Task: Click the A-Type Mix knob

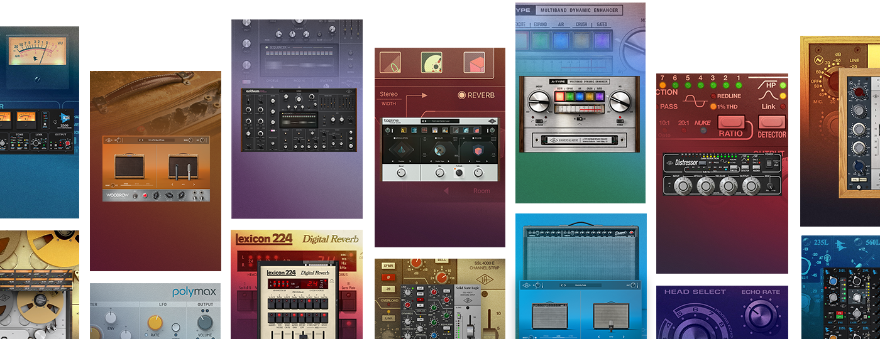Action: pyautogui.click(x=620, y=102)
